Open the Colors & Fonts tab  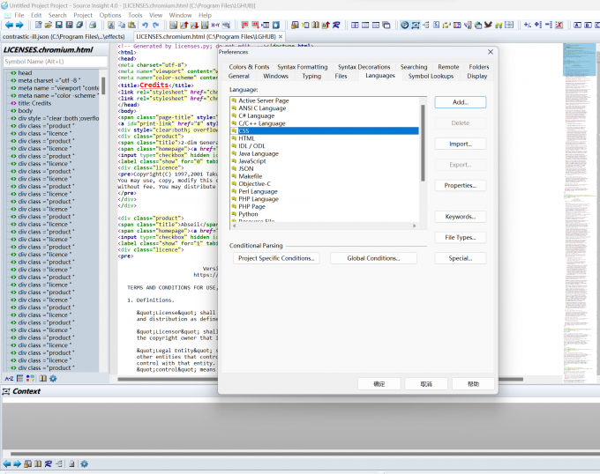click(x=249, y=67)
